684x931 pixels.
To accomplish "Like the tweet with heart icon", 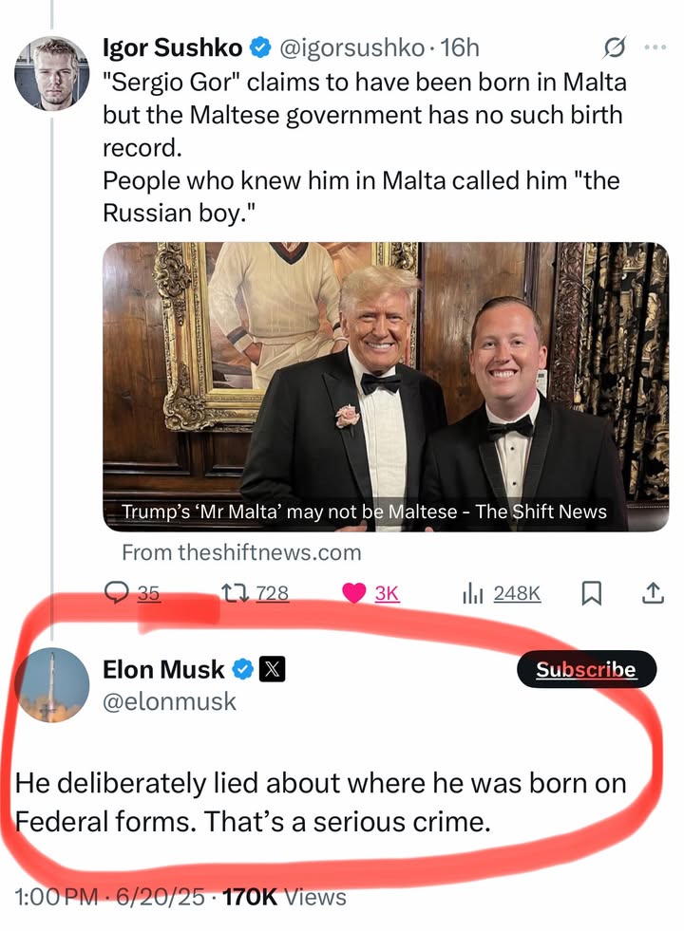I will (x=354, y=593).
